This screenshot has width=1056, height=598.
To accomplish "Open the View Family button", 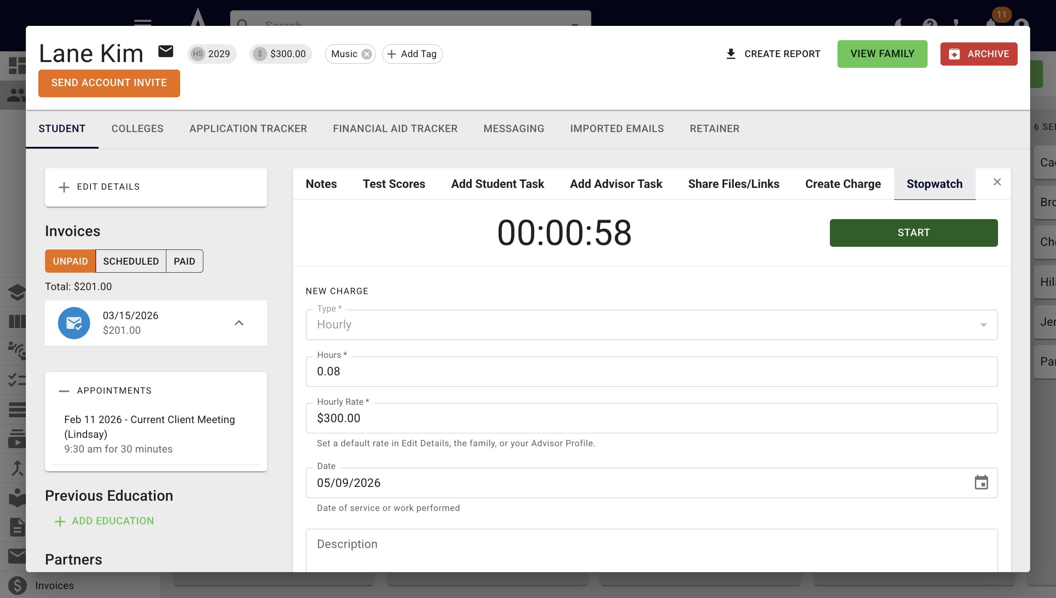I will 882,54.
